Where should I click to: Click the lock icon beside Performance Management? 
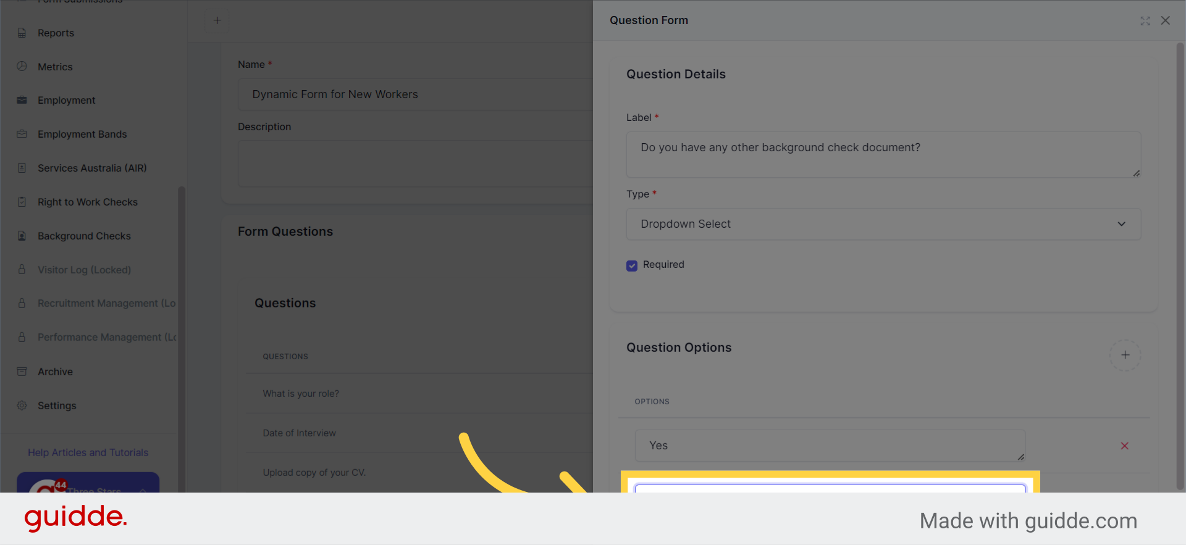pos(22,337)
